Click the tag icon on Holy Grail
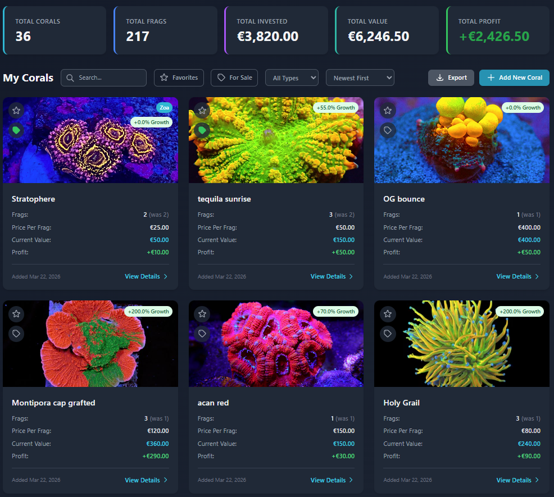 (388, 333)
